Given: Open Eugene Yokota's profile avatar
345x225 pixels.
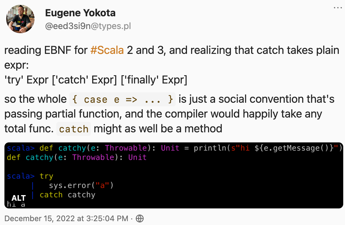Looking at the screenshot, I should click(20, 19).
